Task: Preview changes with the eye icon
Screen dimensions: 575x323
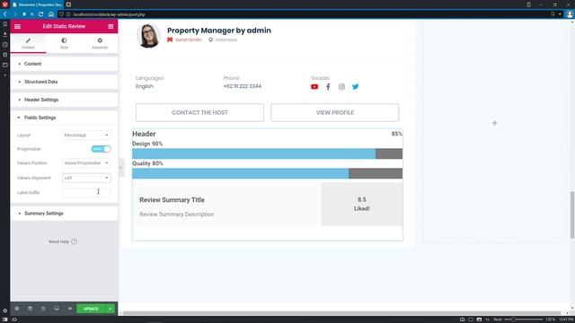Action: pos(70,309)
